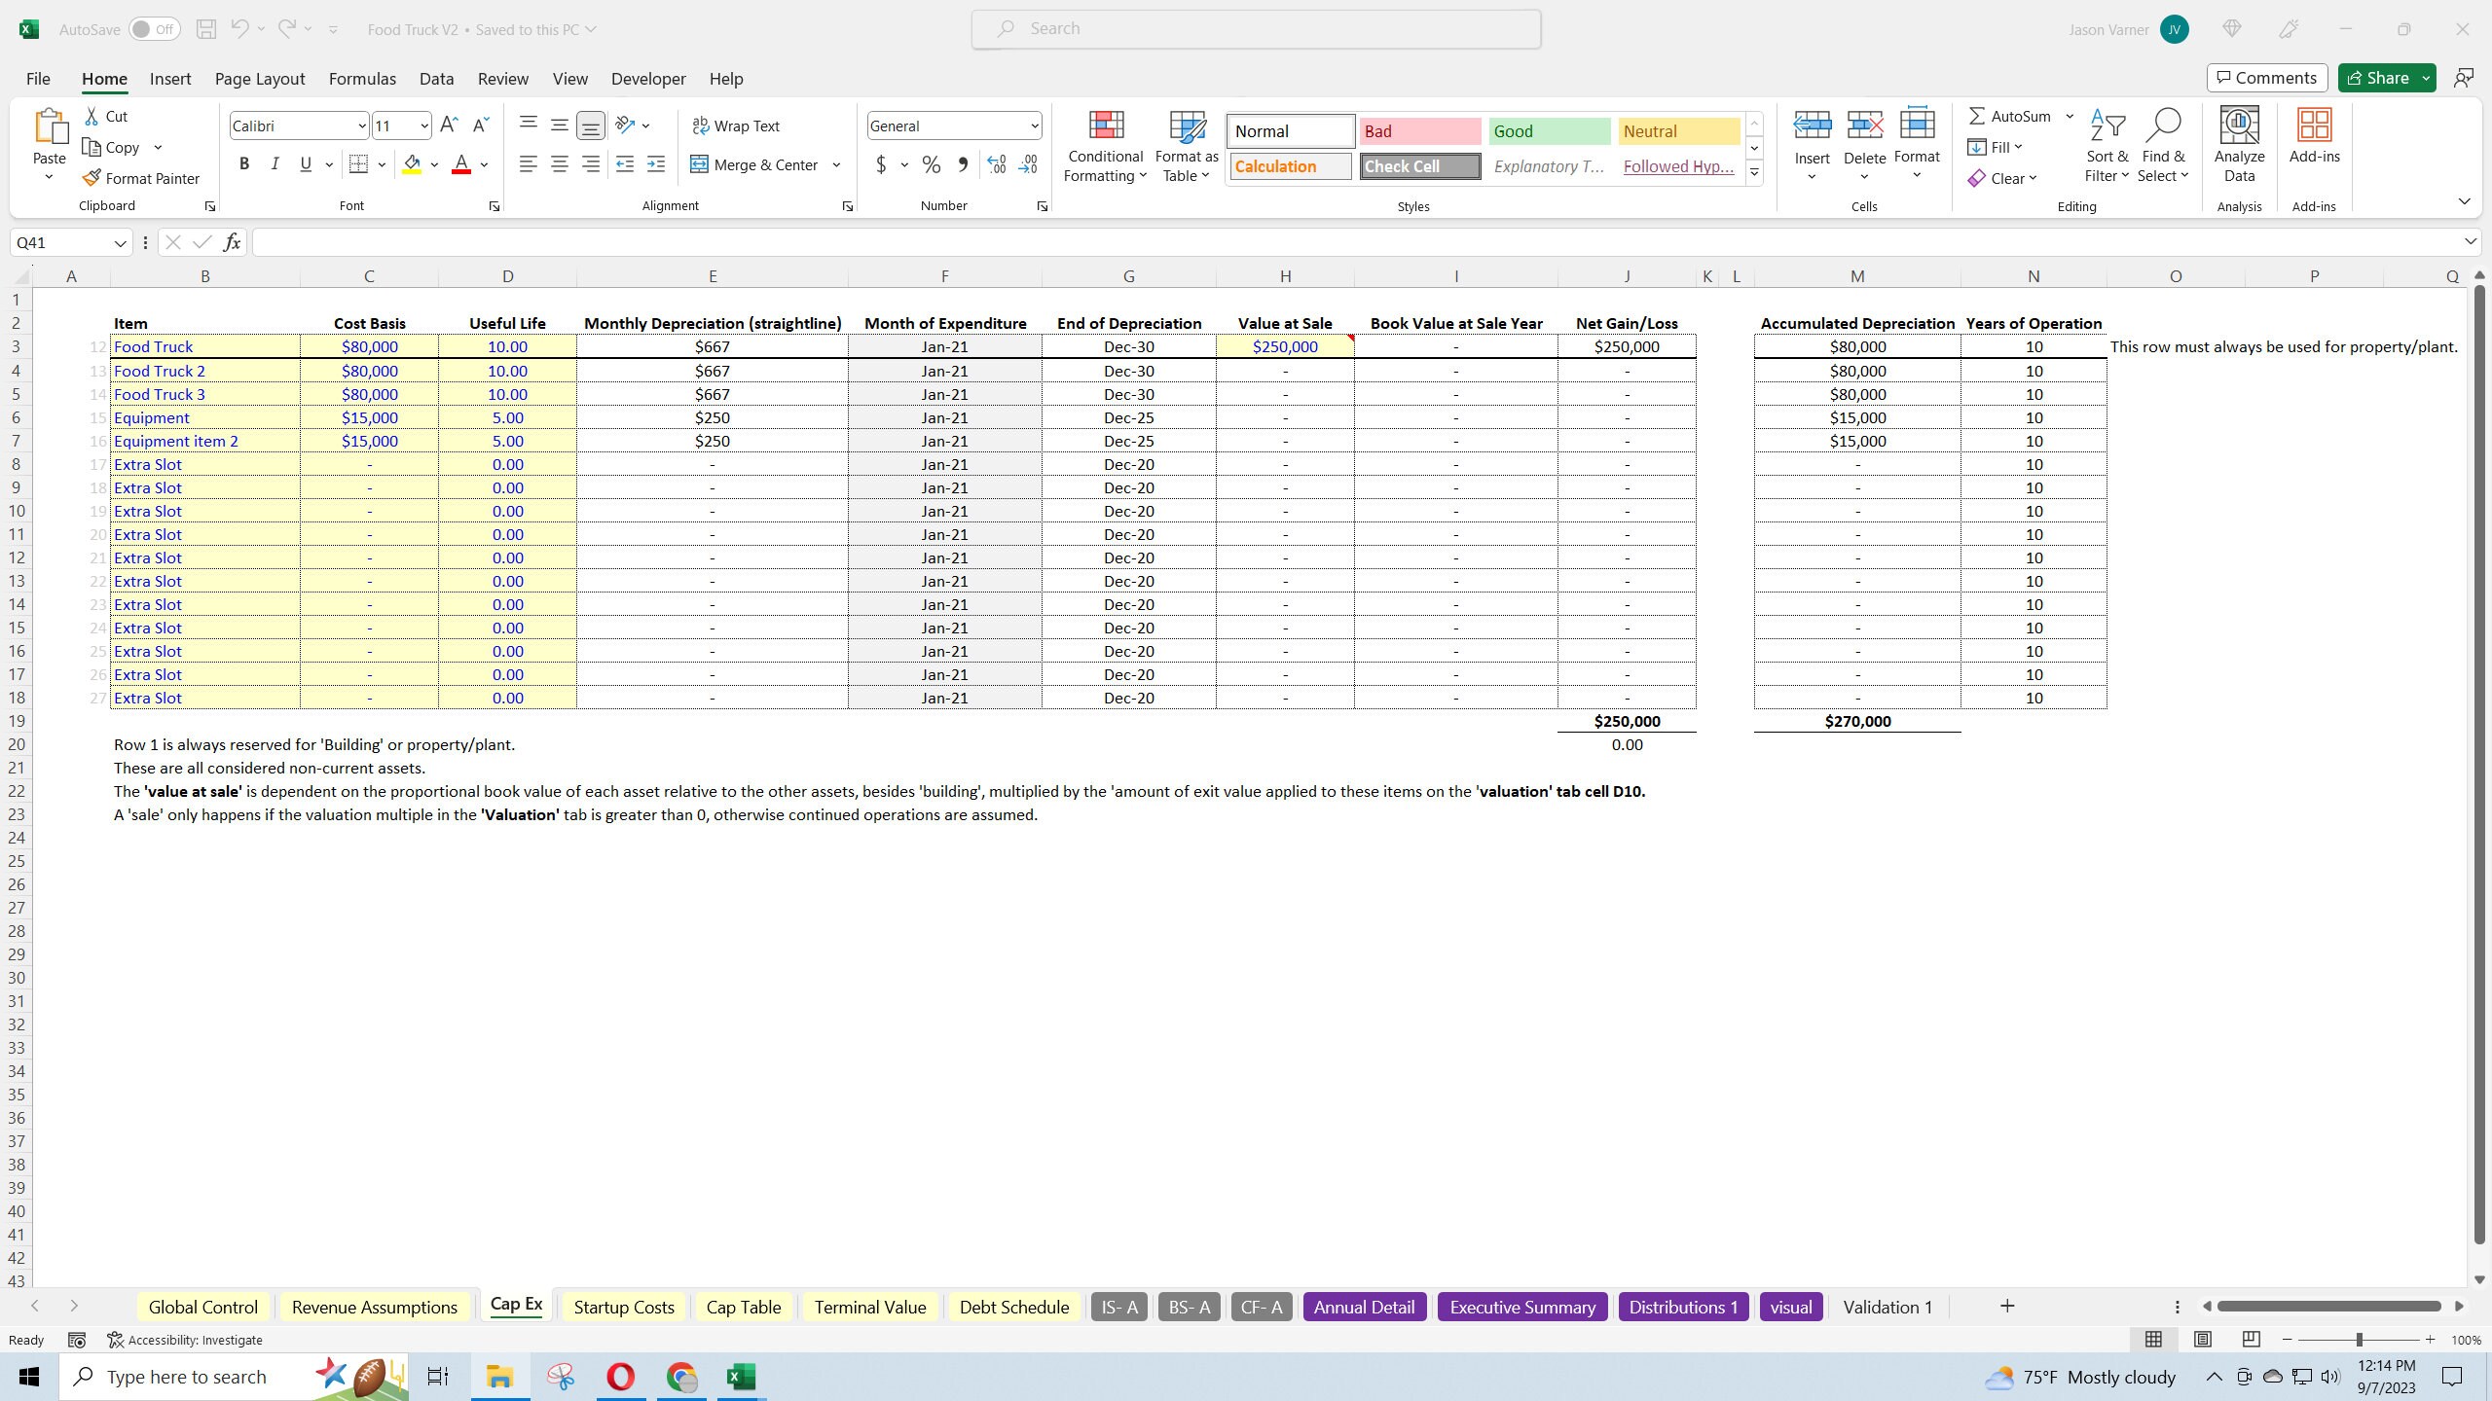Viewport: 2492px width, 1401px height.
Task: Apply red font color
Action: point(461,164)
